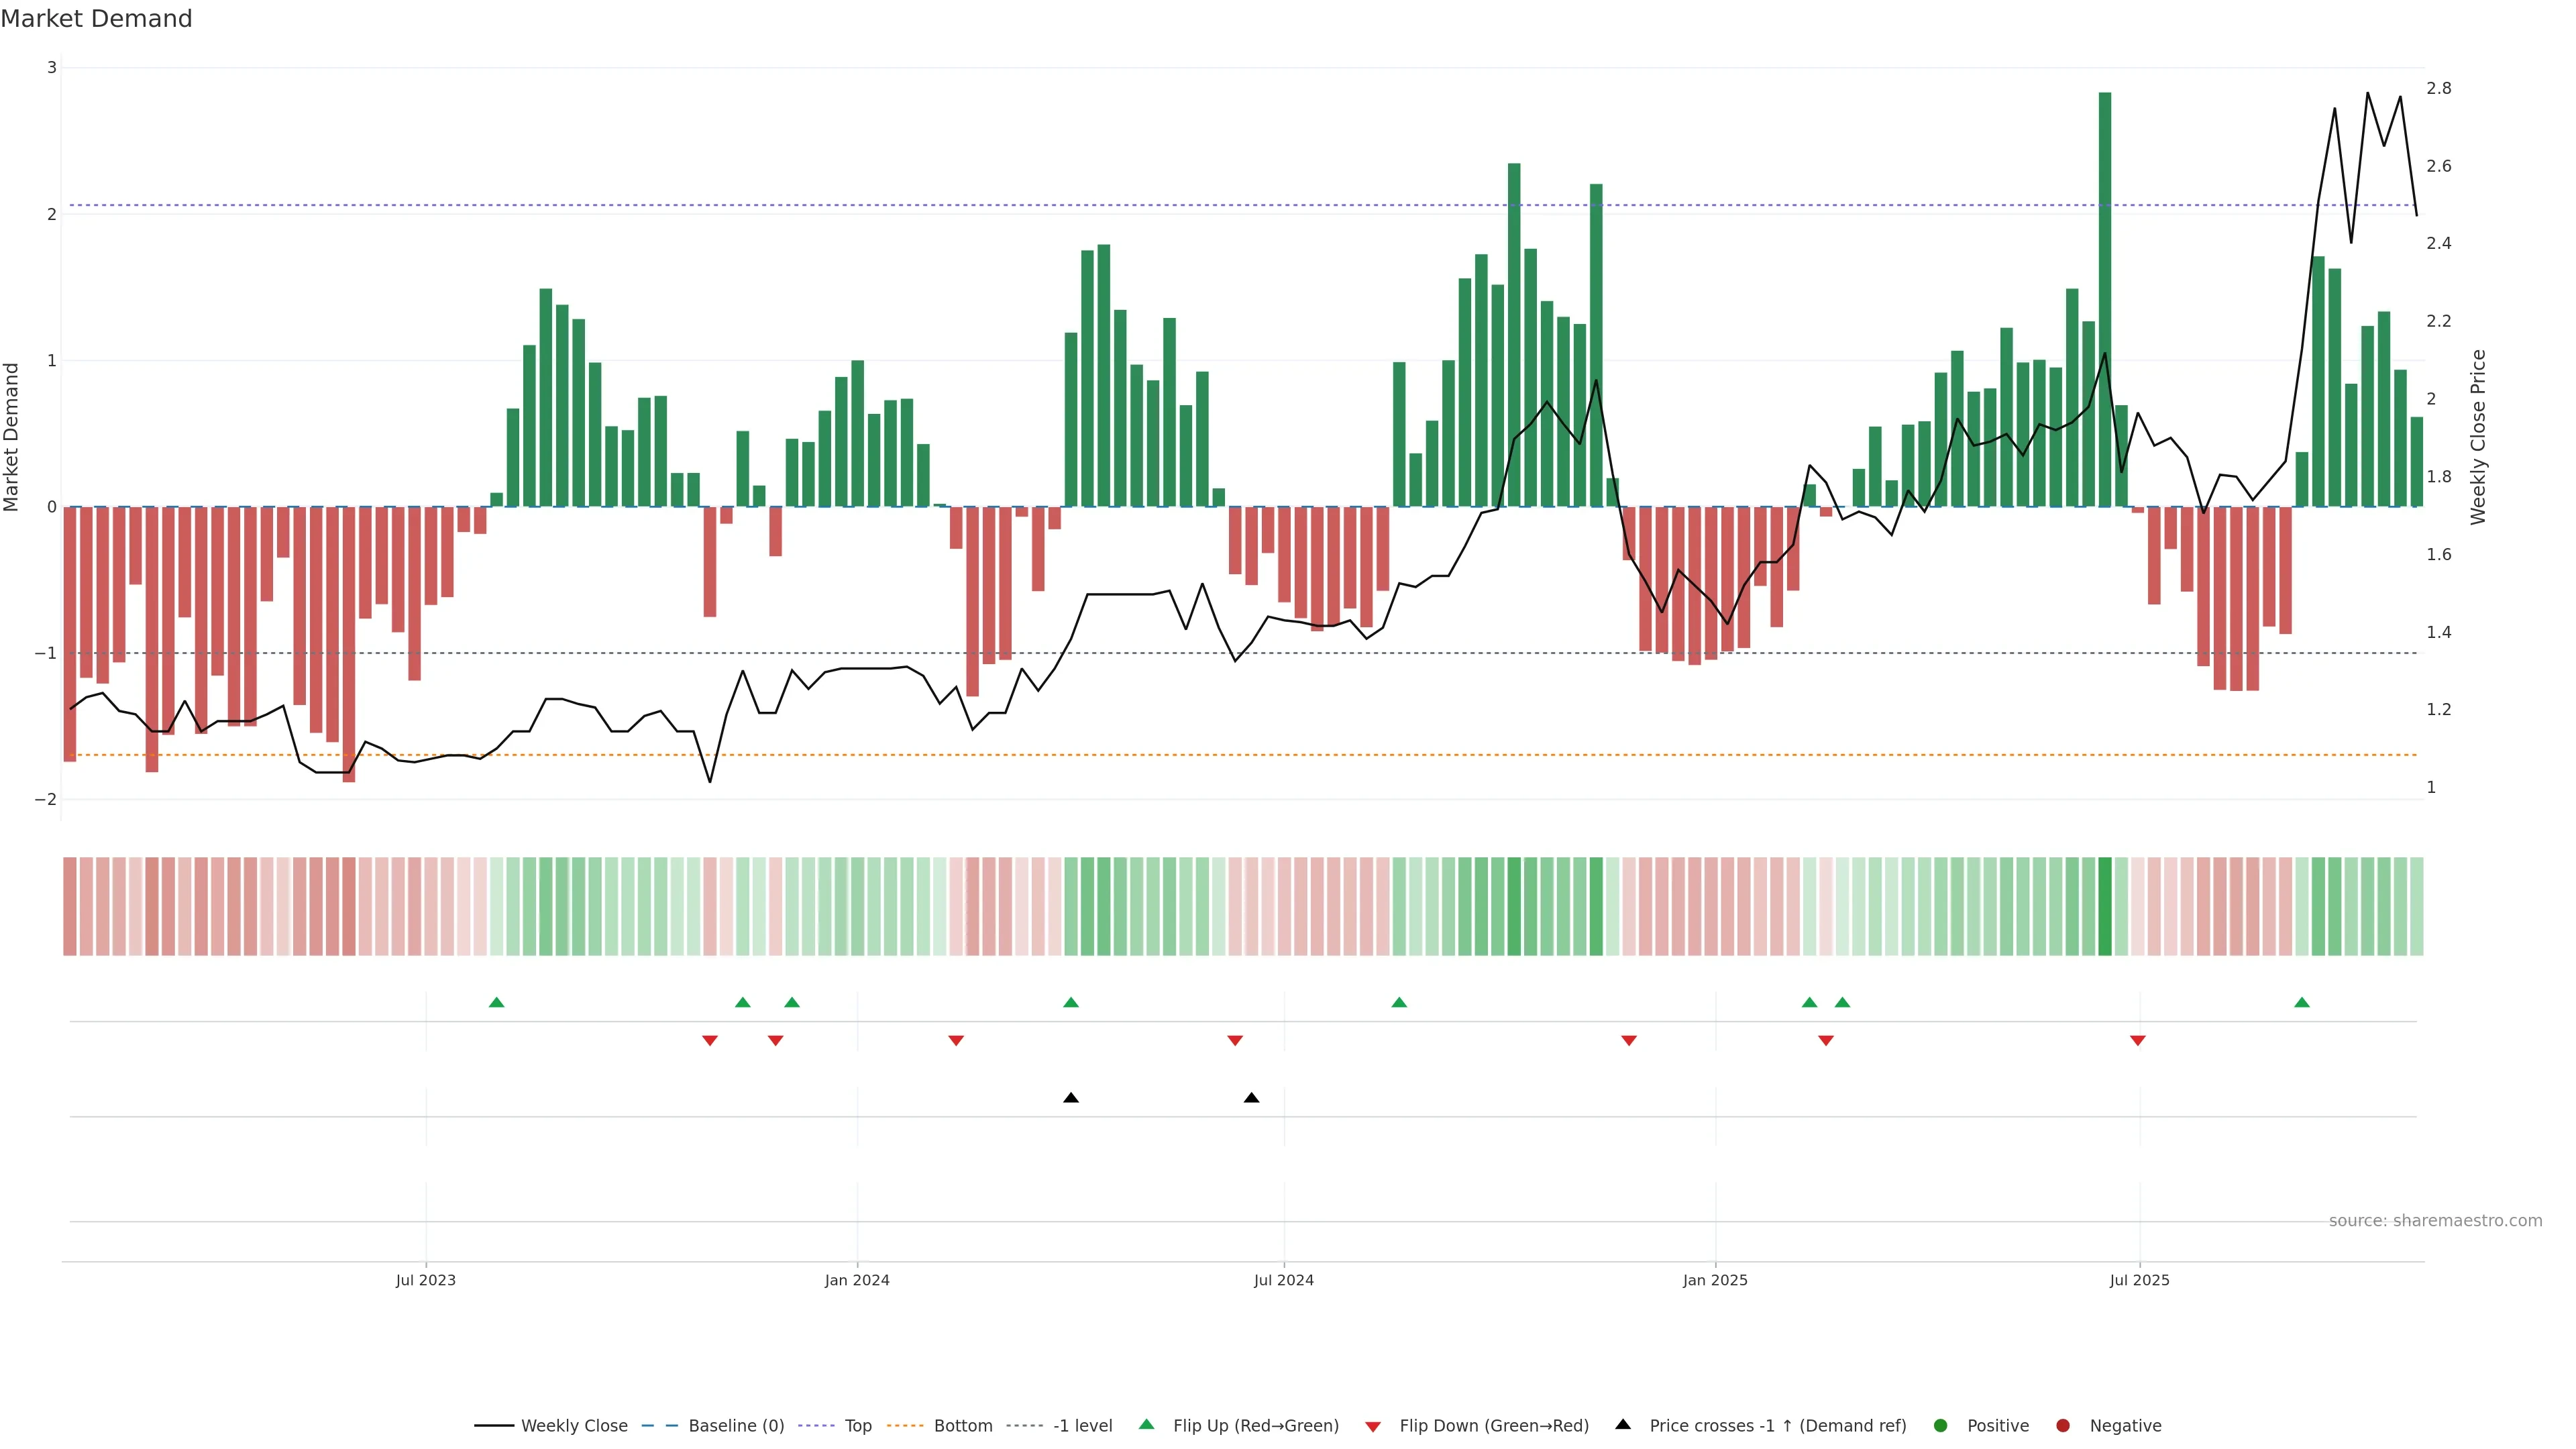
Task: Click the red Negative circle legend icon
Action: tap(2063, 1426)
